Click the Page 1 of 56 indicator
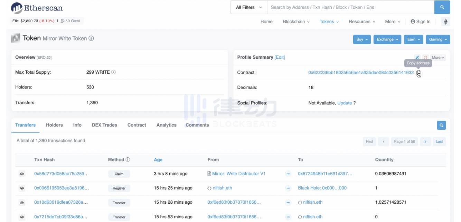 click(404, 141)
